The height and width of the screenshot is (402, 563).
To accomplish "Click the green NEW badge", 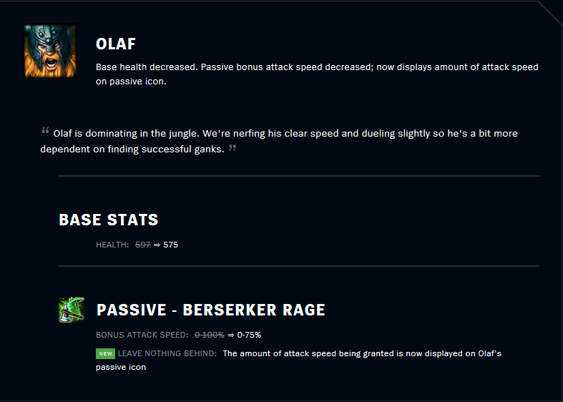I will tap(106, 353).
